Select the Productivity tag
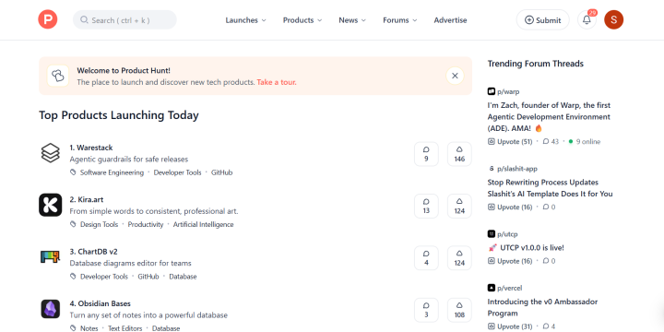Screen dimensions: 664x332 pos(146,224)
